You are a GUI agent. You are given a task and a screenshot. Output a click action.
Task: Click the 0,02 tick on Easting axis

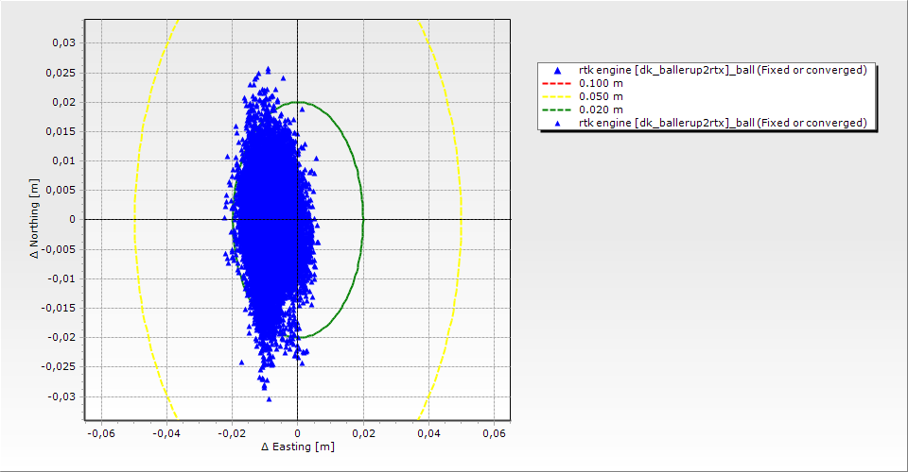pos(363,433)
